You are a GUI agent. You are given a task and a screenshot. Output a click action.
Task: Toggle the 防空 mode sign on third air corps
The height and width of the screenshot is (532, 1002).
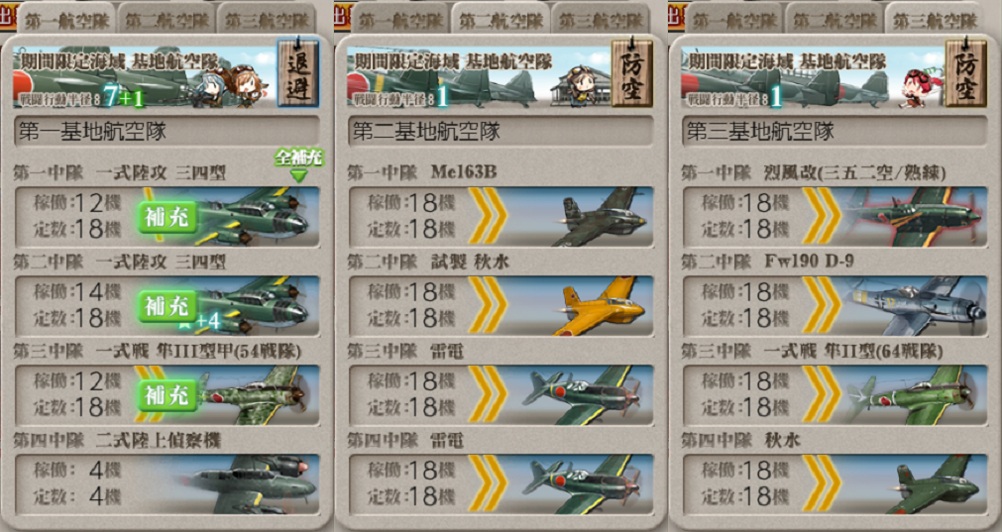tap(966, 72)
